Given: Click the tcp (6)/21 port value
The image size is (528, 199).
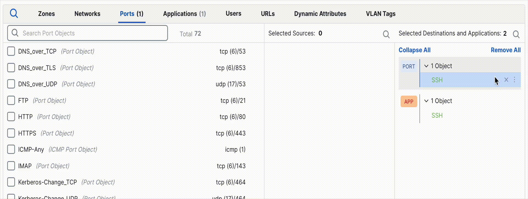Looking at the screenshot, I should (x=233, y=101).
